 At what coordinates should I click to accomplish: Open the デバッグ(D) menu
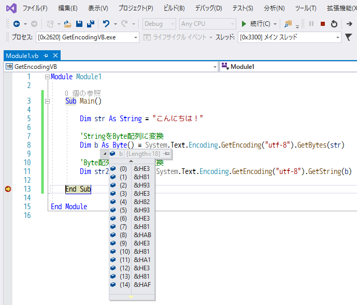(x=208, y=8)
